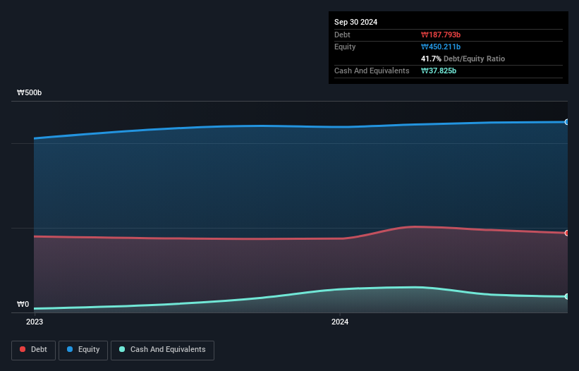Toggle the Equity legend button
This screenshot has width=579, height=371.
click(x=83, y=350)
